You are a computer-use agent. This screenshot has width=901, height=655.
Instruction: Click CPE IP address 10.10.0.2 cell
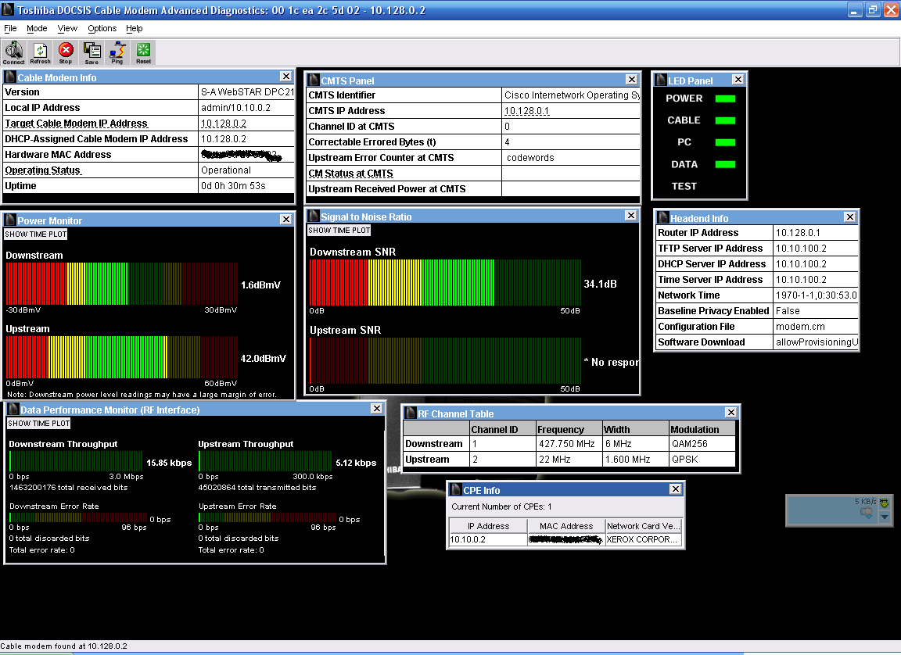click(488, 539)
